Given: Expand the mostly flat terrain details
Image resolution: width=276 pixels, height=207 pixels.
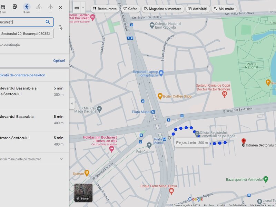Looking at the screenshot, I should pyautogui.click(x=61, y=159).
